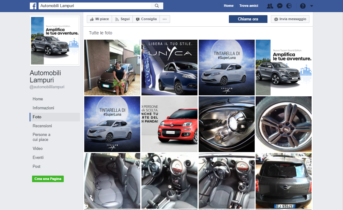
Task: Open the Mini rear view EJ 936ZE photo
Action: [284, 181]
